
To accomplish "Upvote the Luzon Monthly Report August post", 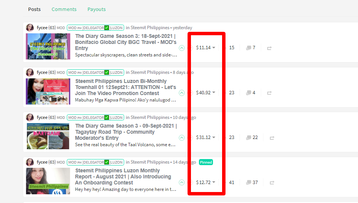I will tap(182, 183).
